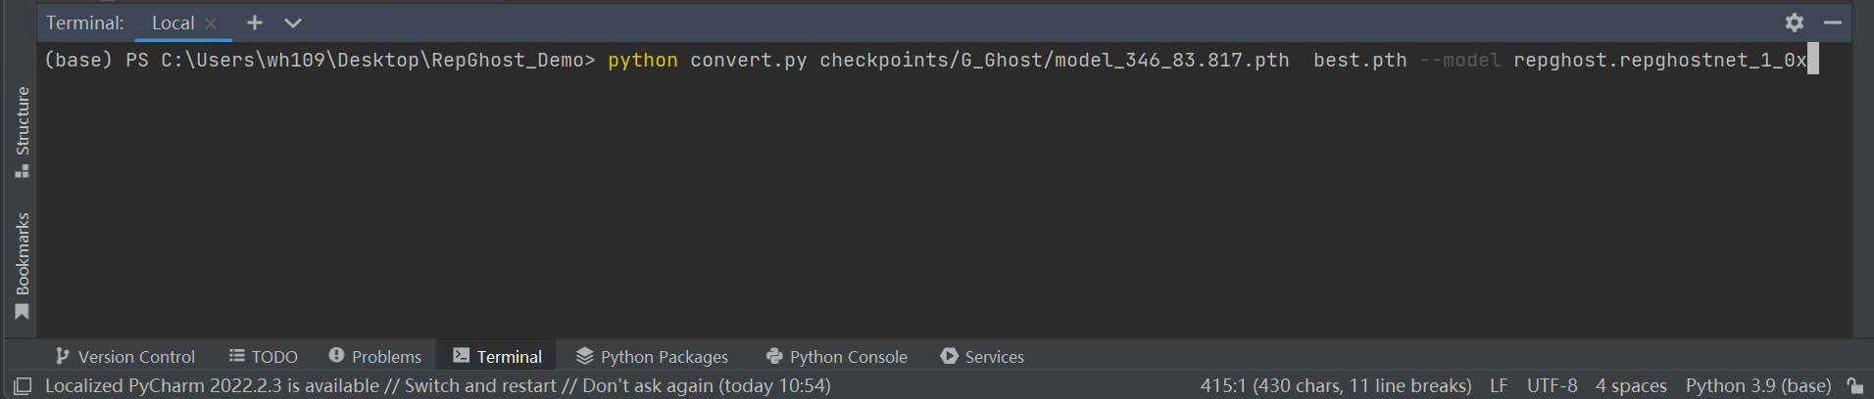Change UTF-8 file encoding
This screenshot has height=399, width=1874.
(1553, 386)
